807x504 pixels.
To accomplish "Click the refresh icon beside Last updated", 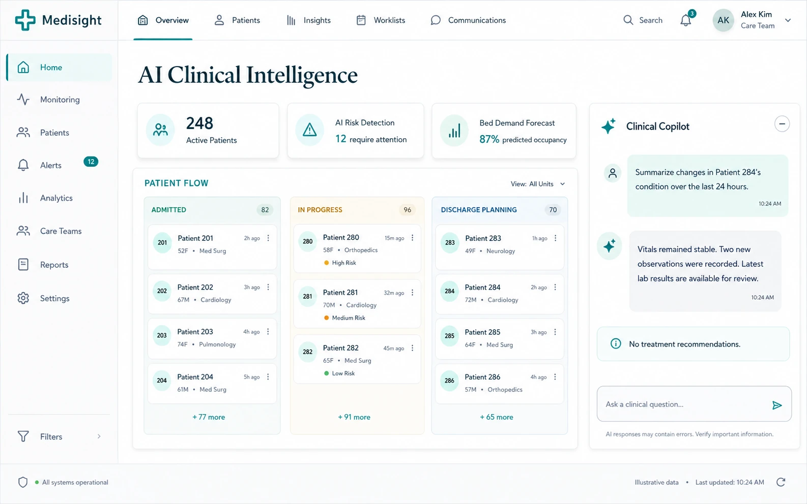I will point(781,482).
